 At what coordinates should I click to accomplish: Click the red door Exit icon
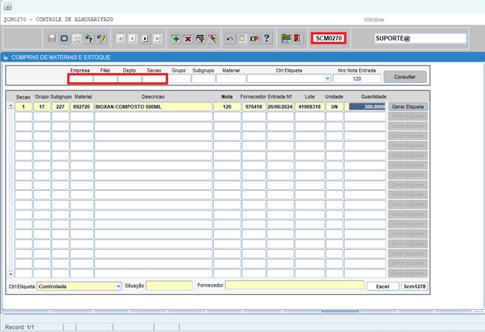(298, 38)
